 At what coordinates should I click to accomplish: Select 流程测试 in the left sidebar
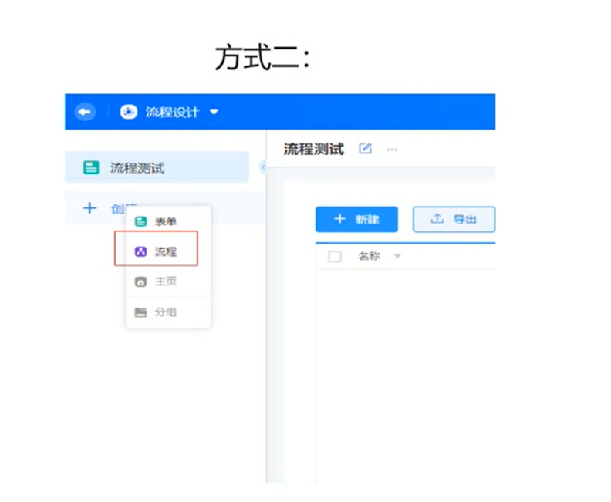point(157,167)
